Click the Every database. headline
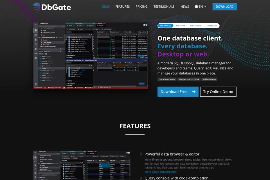 [x=183, y=46]
